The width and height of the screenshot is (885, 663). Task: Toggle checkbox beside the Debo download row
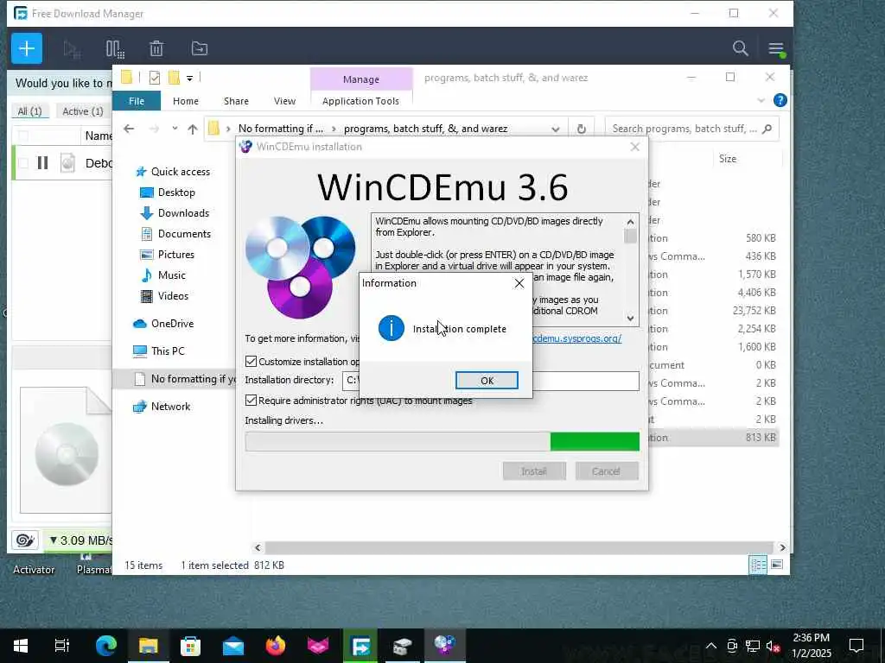23,163
